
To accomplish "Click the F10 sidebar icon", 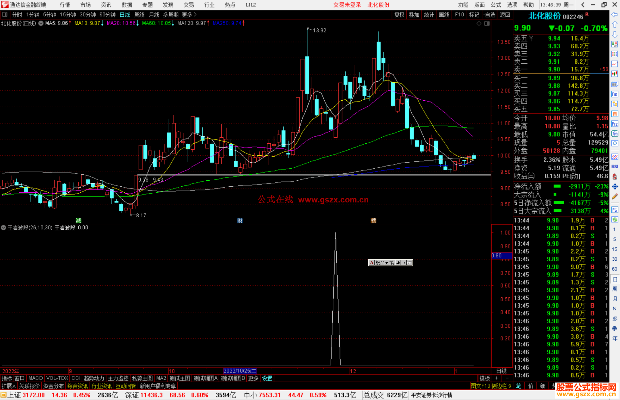I will point(615,94).
